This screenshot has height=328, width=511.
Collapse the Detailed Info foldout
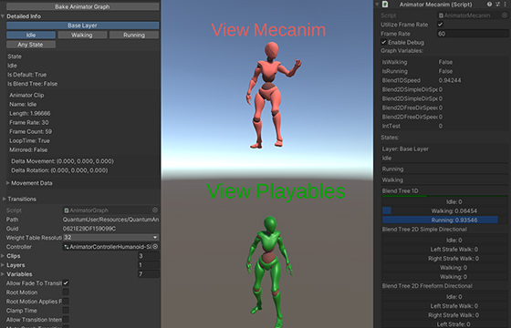(3, 16)
